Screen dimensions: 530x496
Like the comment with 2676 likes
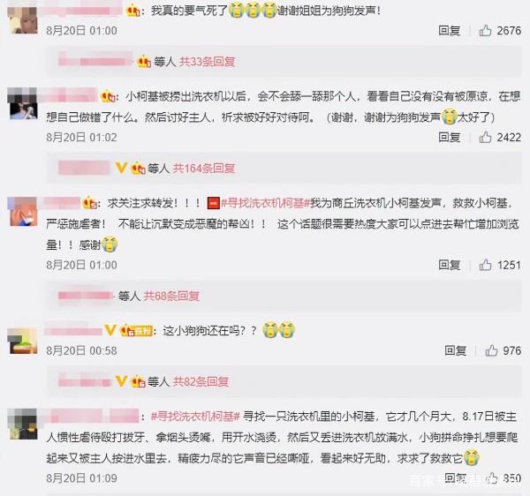tap(485, 31)
